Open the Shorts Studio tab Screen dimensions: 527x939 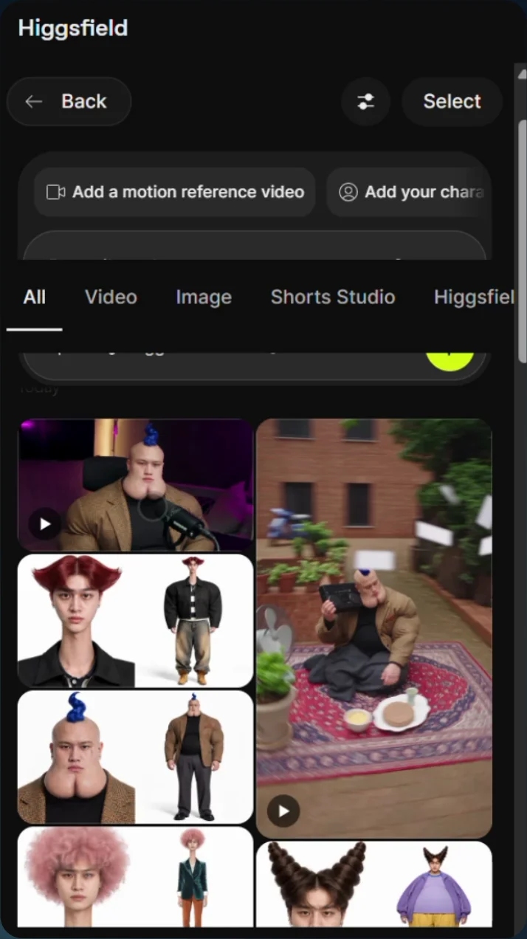point(333,297)
